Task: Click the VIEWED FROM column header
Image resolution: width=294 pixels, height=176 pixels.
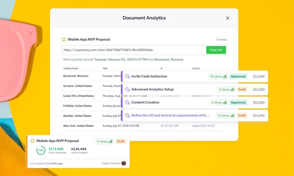Action: (x=71, y=69)
